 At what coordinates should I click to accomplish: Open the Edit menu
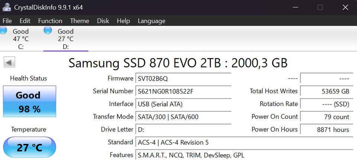(x=25, y=21)
